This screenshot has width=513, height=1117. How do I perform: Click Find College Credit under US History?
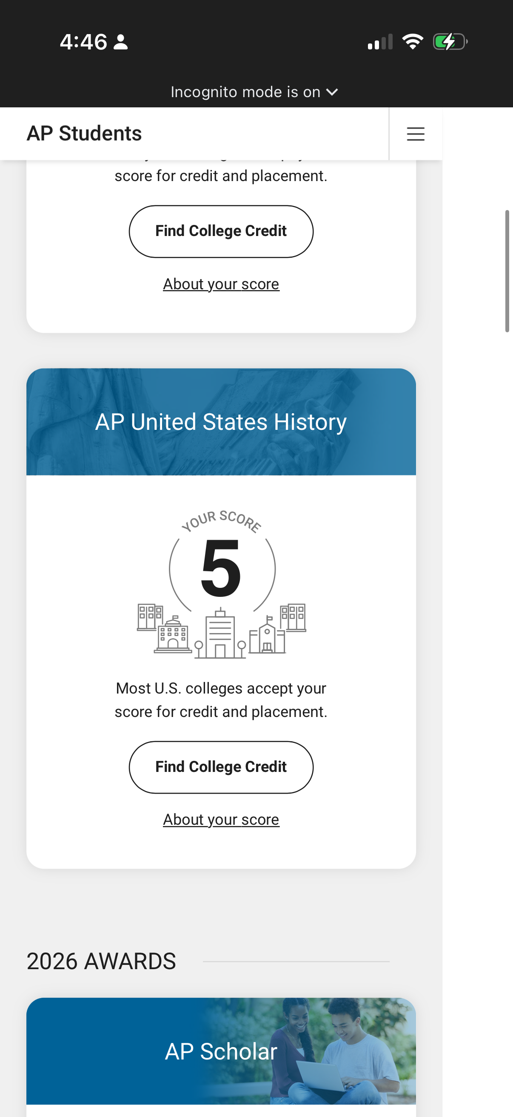coord(221,767)
